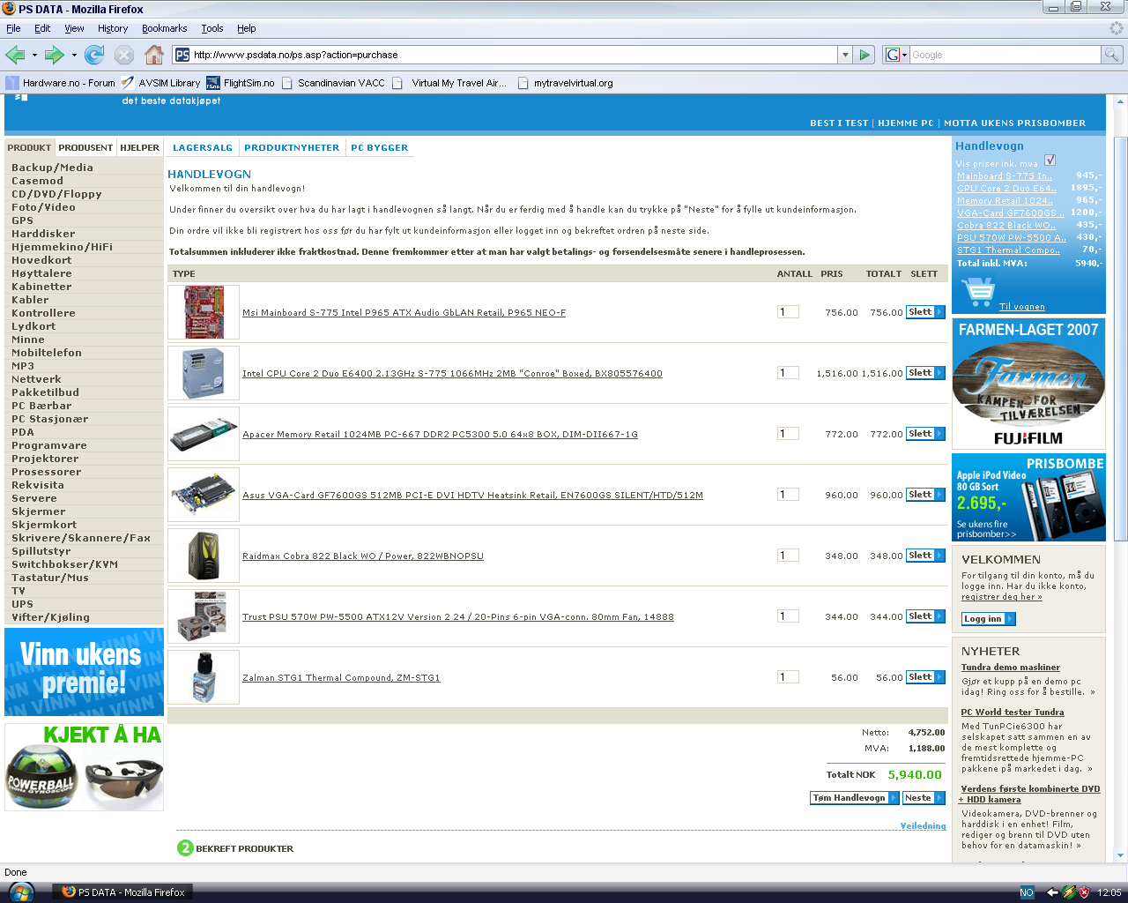Go back using the browser's Back arrow
The width and height of the screenshot is (1128, 903).
click(x=15, y=55)
